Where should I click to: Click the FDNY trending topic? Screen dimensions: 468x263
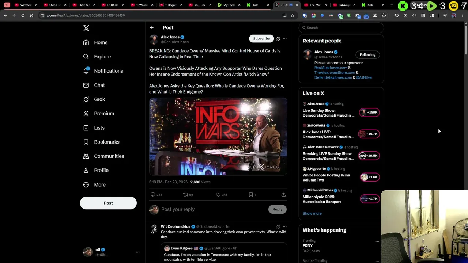(x=308, y=246)
